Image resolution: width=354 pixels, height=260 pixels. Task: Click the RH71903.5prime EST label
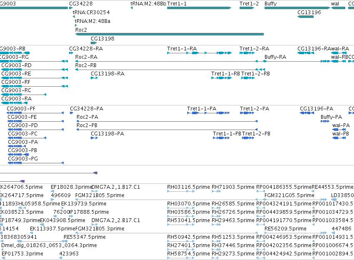(233, 187)
